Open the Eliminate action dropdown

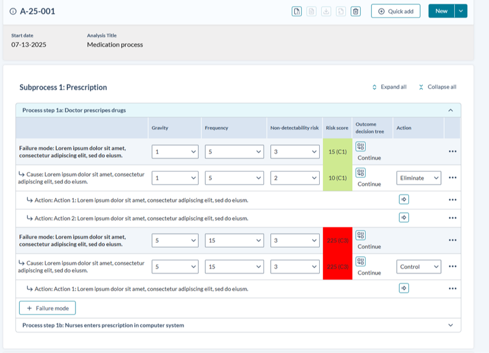tap(418, 178)
